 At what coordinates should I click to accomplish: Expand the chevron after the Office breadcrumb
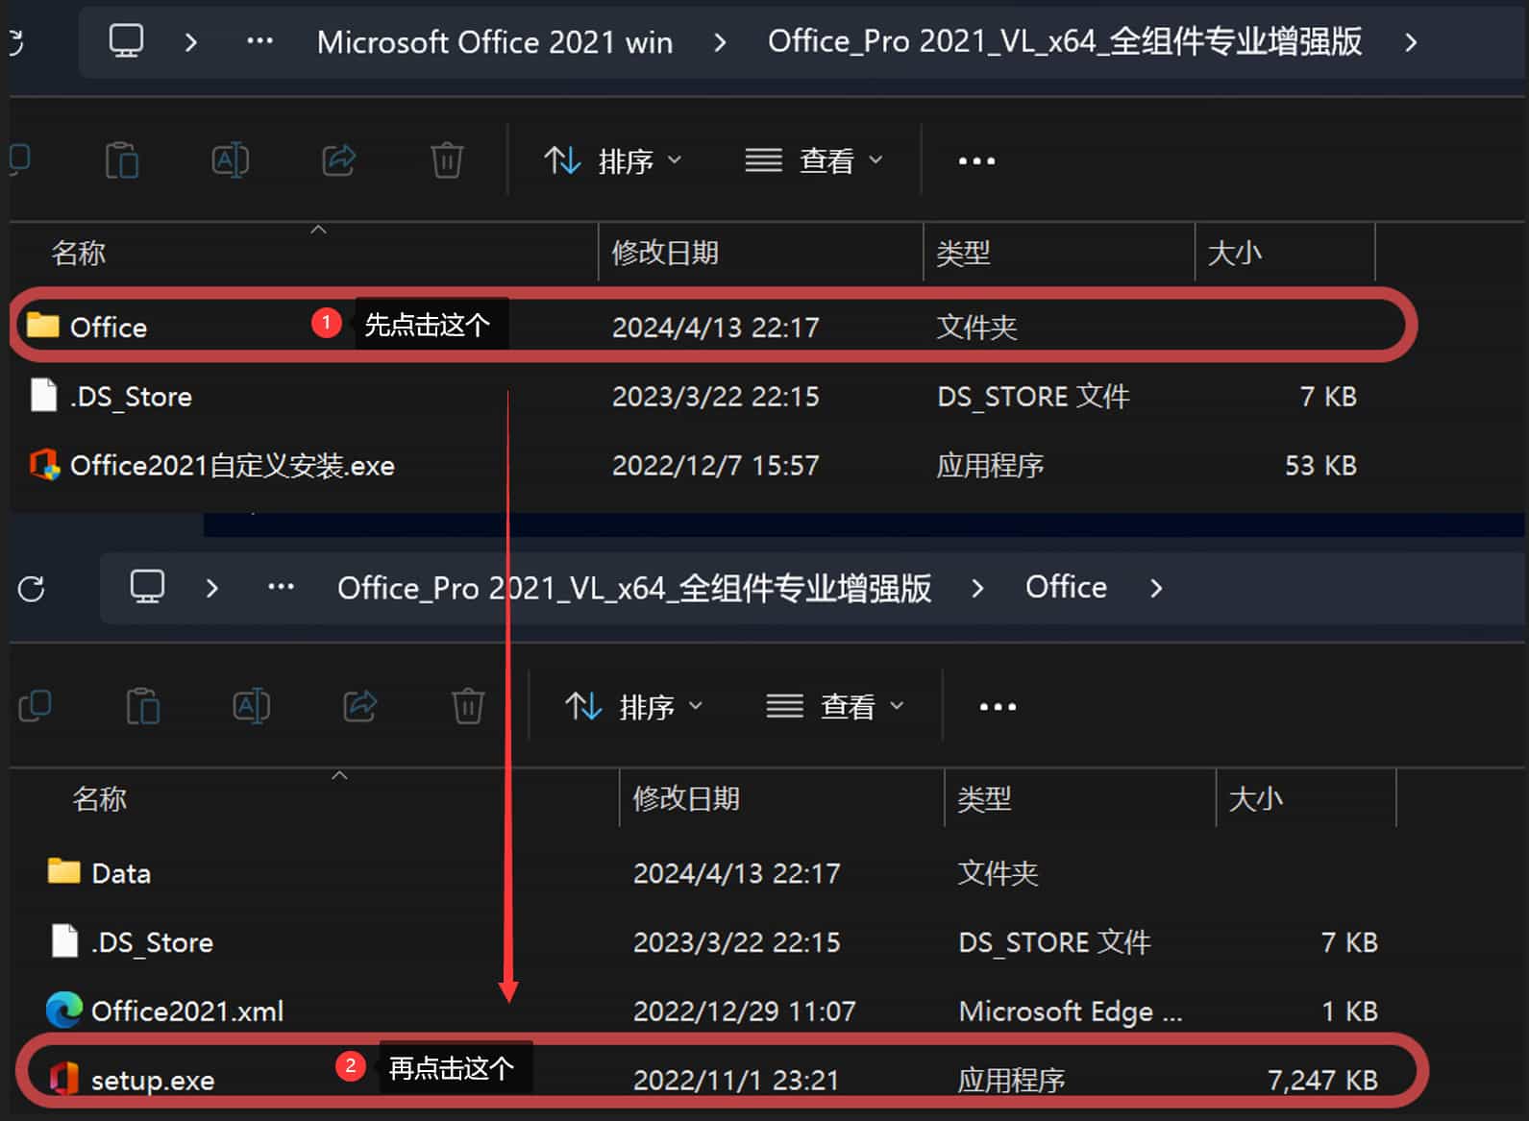click(1156, 588)
